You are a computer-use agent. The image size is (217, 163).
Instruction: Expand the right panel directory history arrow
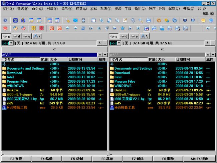coord(213,55)
